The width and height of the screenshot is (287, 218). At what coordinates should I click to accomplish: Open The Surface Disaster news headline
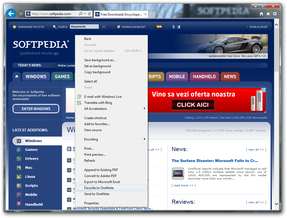coord(215,161)
